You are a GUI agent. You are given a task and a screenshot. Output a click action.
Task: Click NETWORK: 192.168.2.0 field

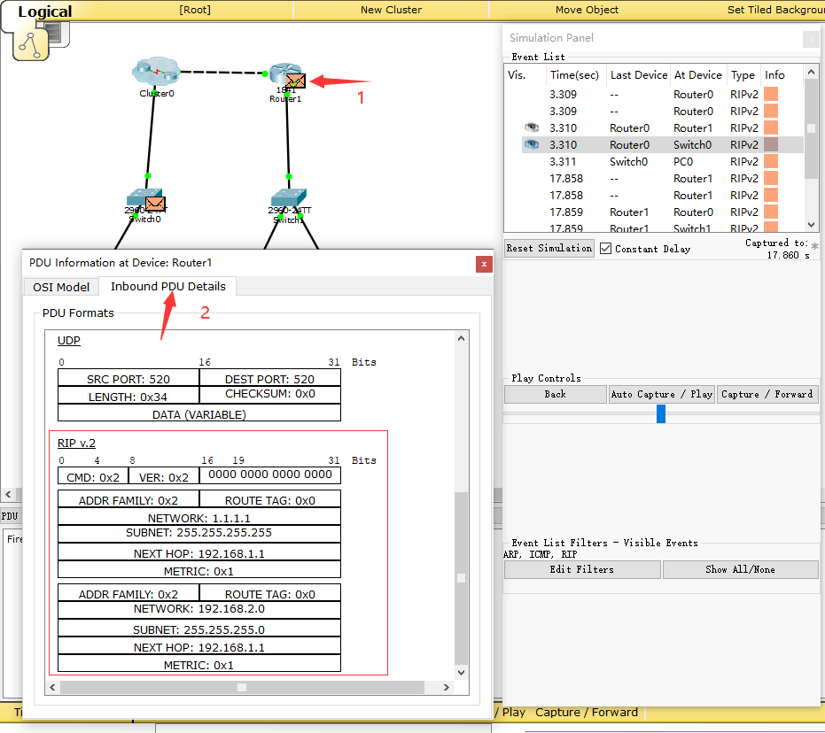pyautogui.click(x=198, y=610)
